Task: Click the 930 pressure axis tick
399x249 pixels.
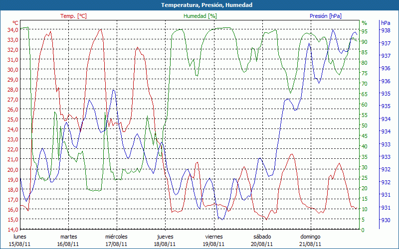Action: click(386, 220)
